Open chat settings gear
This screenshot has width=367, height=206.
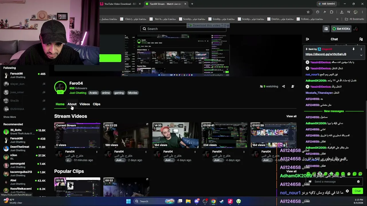click(347, 191)
